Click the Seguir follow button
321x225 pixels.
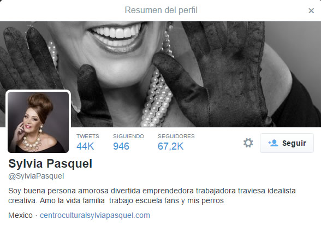[287, 143]
